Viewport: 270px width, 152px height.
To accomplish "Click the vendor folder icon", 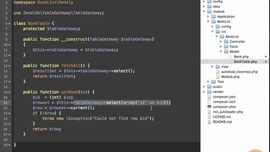I will click(209, 92).
